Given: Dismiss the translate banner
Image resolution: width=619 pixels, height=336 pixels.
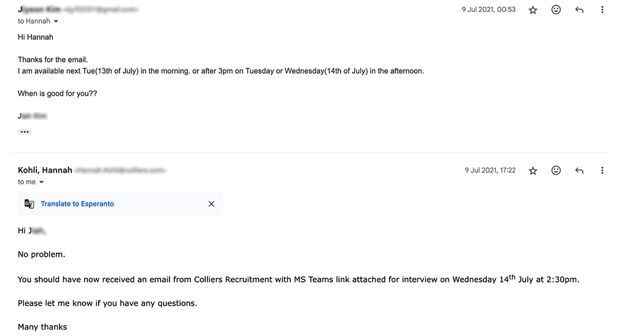Looking at the screenshot, I should 211,203.
